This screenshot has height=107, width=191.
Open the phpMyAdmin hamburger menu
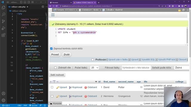(x=53, y=15)
